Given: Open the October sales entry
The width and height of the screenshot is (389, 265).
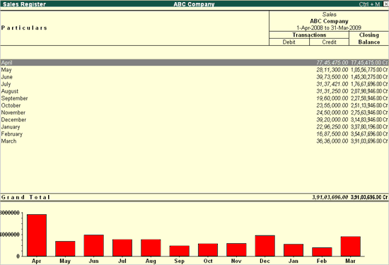Looking at the screenshot, I should coord(194,105).
